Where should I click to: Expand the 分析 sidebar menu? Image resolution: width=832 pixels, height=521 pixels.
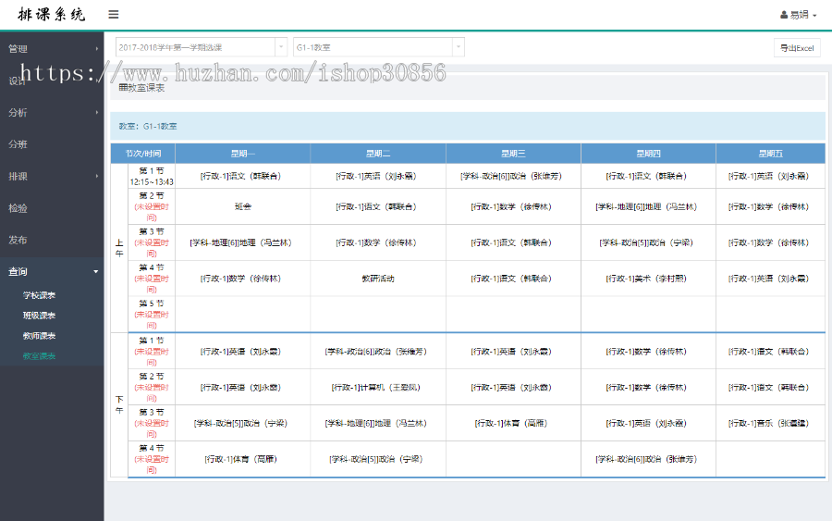[x=52, y=112]
